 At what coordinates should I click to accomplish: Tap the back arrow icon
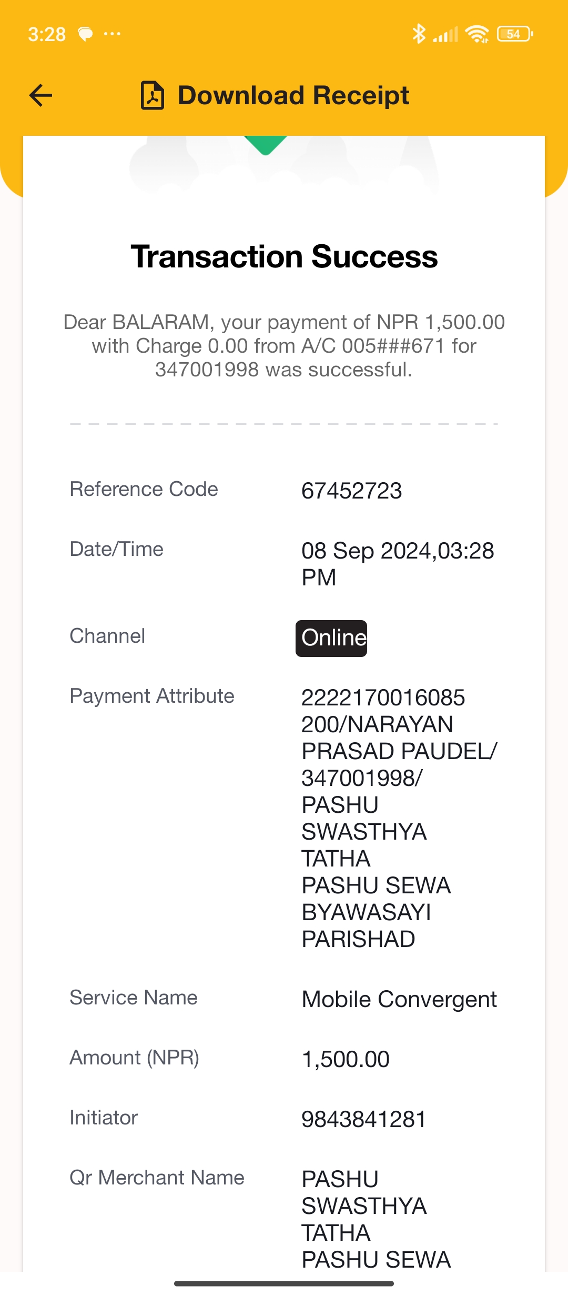(x=40, y=95)
